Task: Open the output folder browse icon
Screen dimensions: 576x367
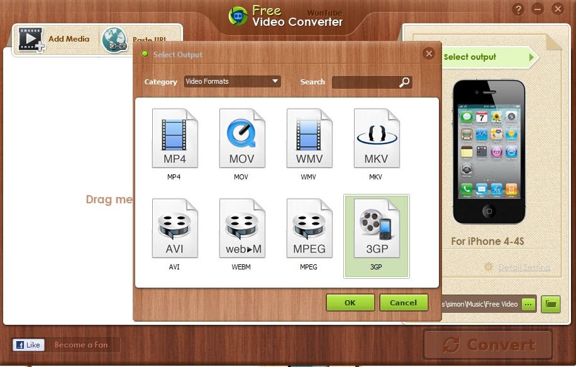Action: pyautogui.click(x=550, y=304)
